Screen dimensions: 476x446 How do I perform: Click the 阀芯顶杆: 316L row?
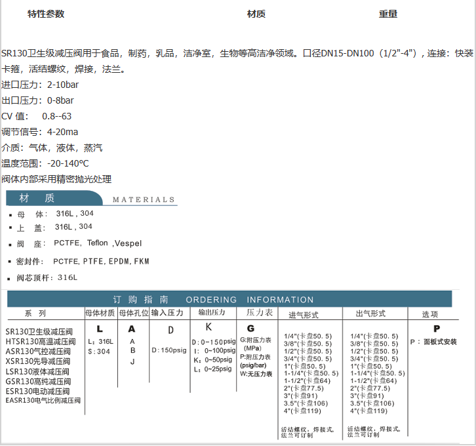click(x=43, y=277)
